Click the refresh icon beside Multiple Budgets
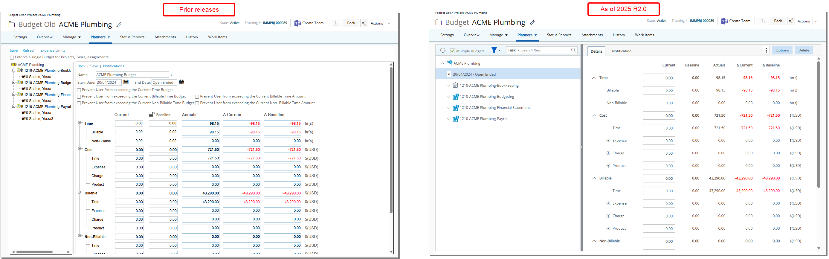Image resolution: width=829 pixels, height=259 pixels. pyautogui.click(x=443, y=50)
